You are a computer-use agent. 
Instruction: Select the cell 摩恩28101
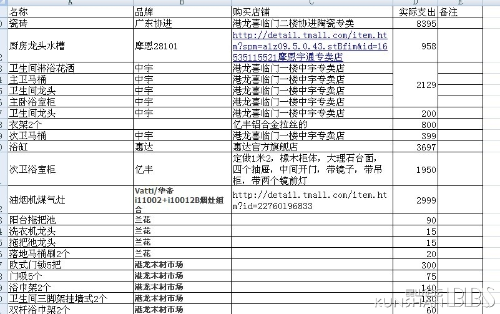(182, 46)
